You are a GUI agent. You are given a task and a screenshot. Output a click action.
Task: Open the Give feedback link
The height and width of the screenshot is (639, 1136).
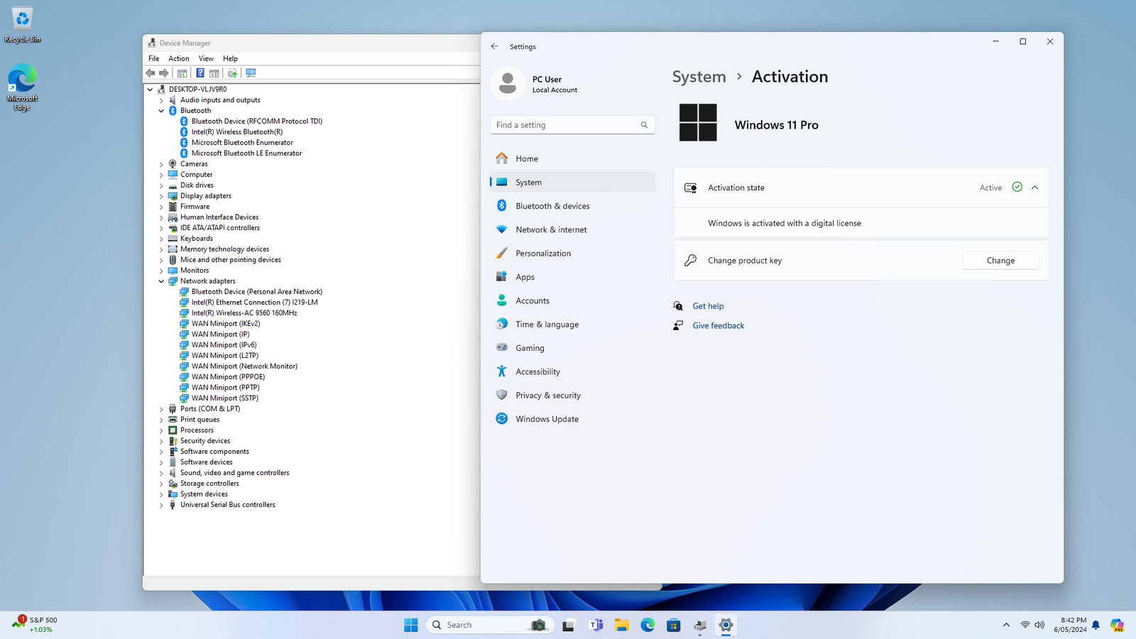(x=718, y=325)
